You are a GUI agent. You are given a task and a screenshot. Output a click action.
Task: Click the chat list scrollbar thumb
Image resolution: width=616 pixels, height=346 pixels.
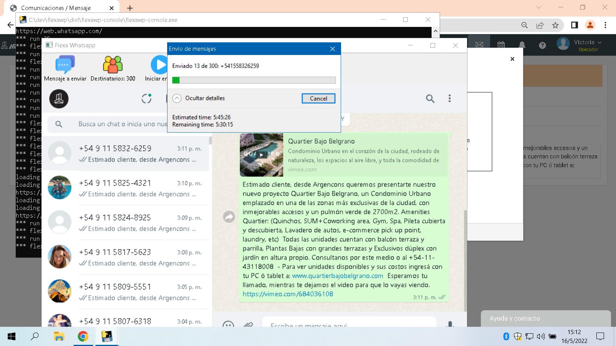(x=210, y=141)
